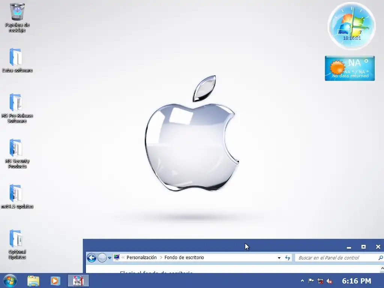384x288 pixels.
Task: Click the 6:16 PM taskbar clock
Action: click(357, 280)
